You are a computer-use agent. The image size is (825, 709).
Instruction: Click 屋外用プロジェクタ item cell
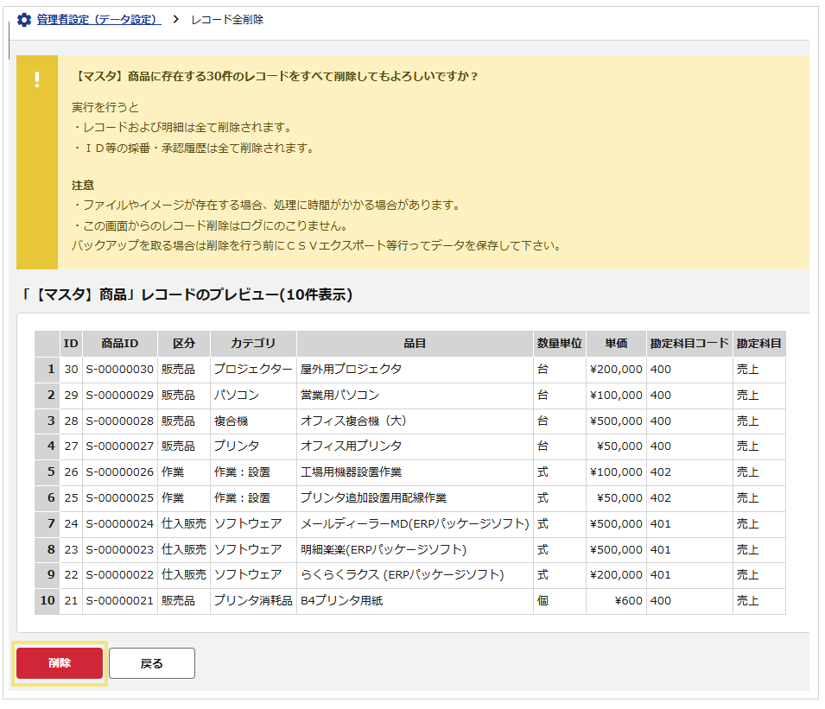(415, 370)
